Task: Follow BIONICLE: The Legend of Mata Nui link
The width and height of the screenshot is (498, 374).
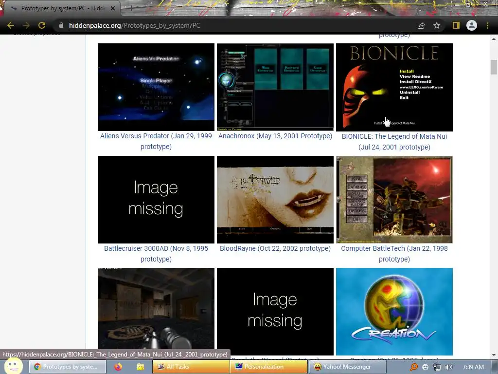Action: pyautogui.click(x=394, y=142)
